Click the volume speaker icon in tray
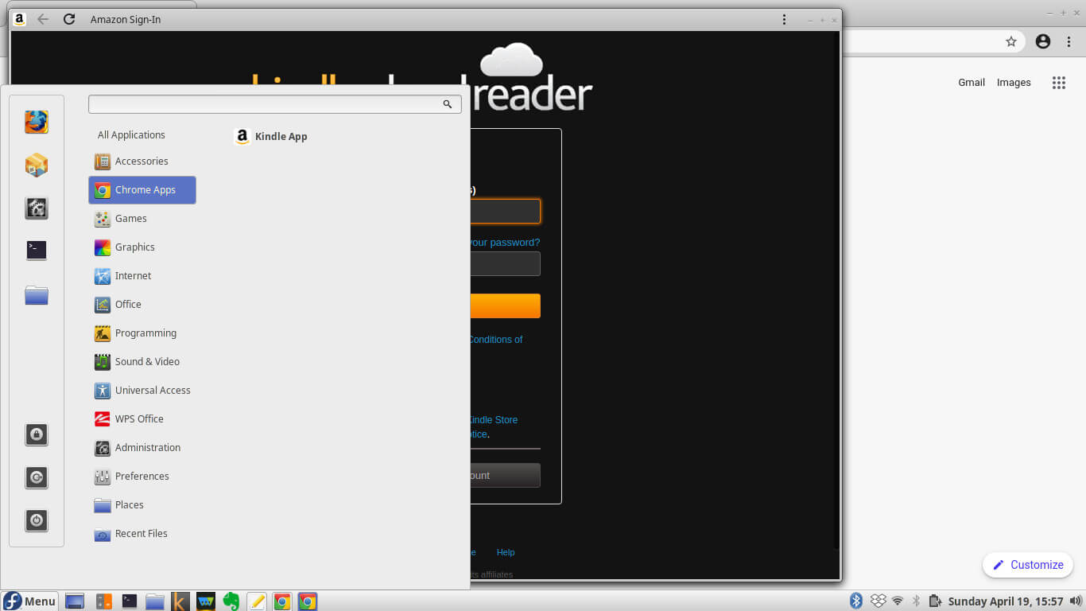 [x=1075, y=601]
